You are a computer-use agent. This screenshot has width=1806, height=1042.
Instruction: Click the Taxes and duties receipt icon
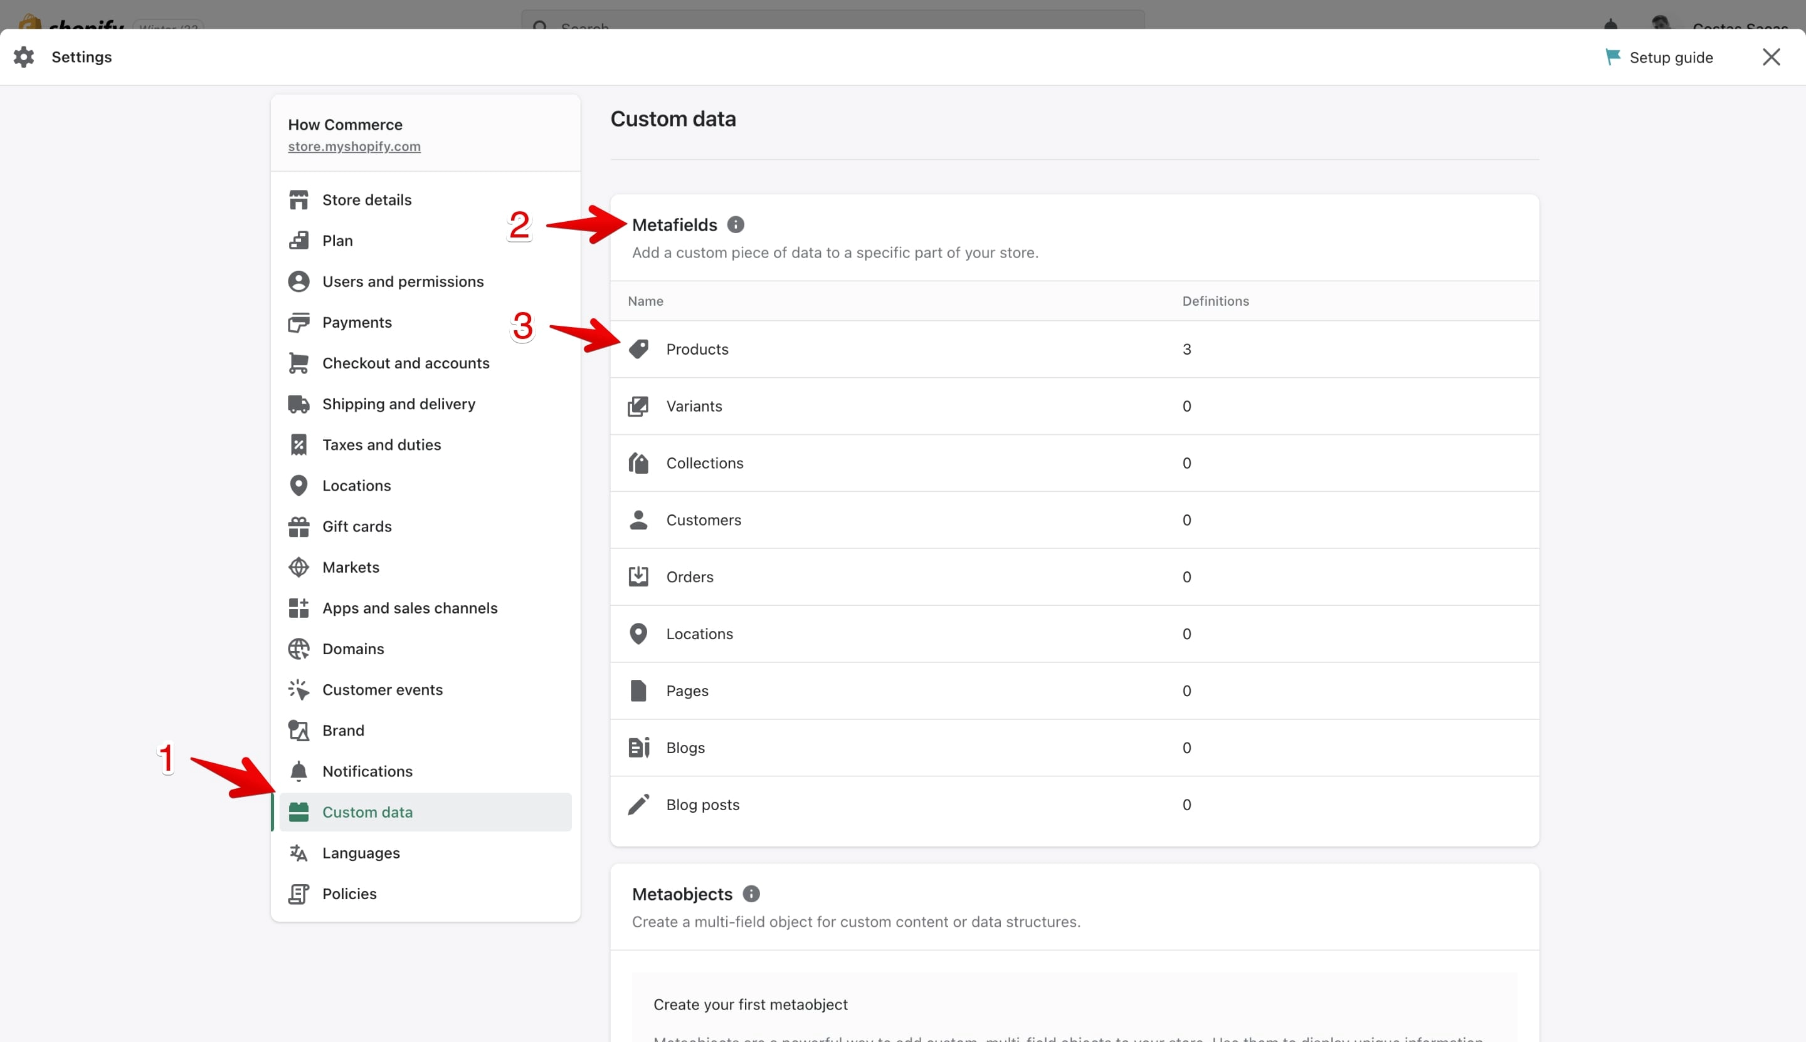[298, 445]
